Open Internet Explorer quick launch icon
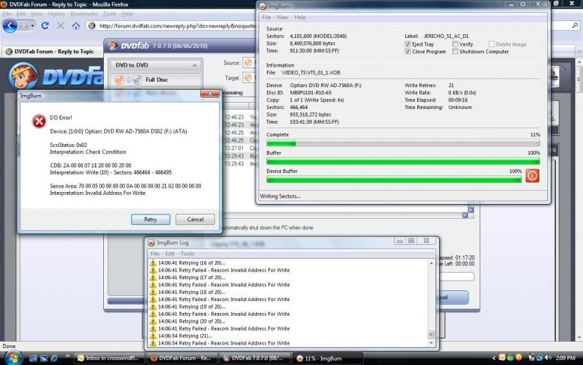 pyautogui.click(x=54, y=358)
